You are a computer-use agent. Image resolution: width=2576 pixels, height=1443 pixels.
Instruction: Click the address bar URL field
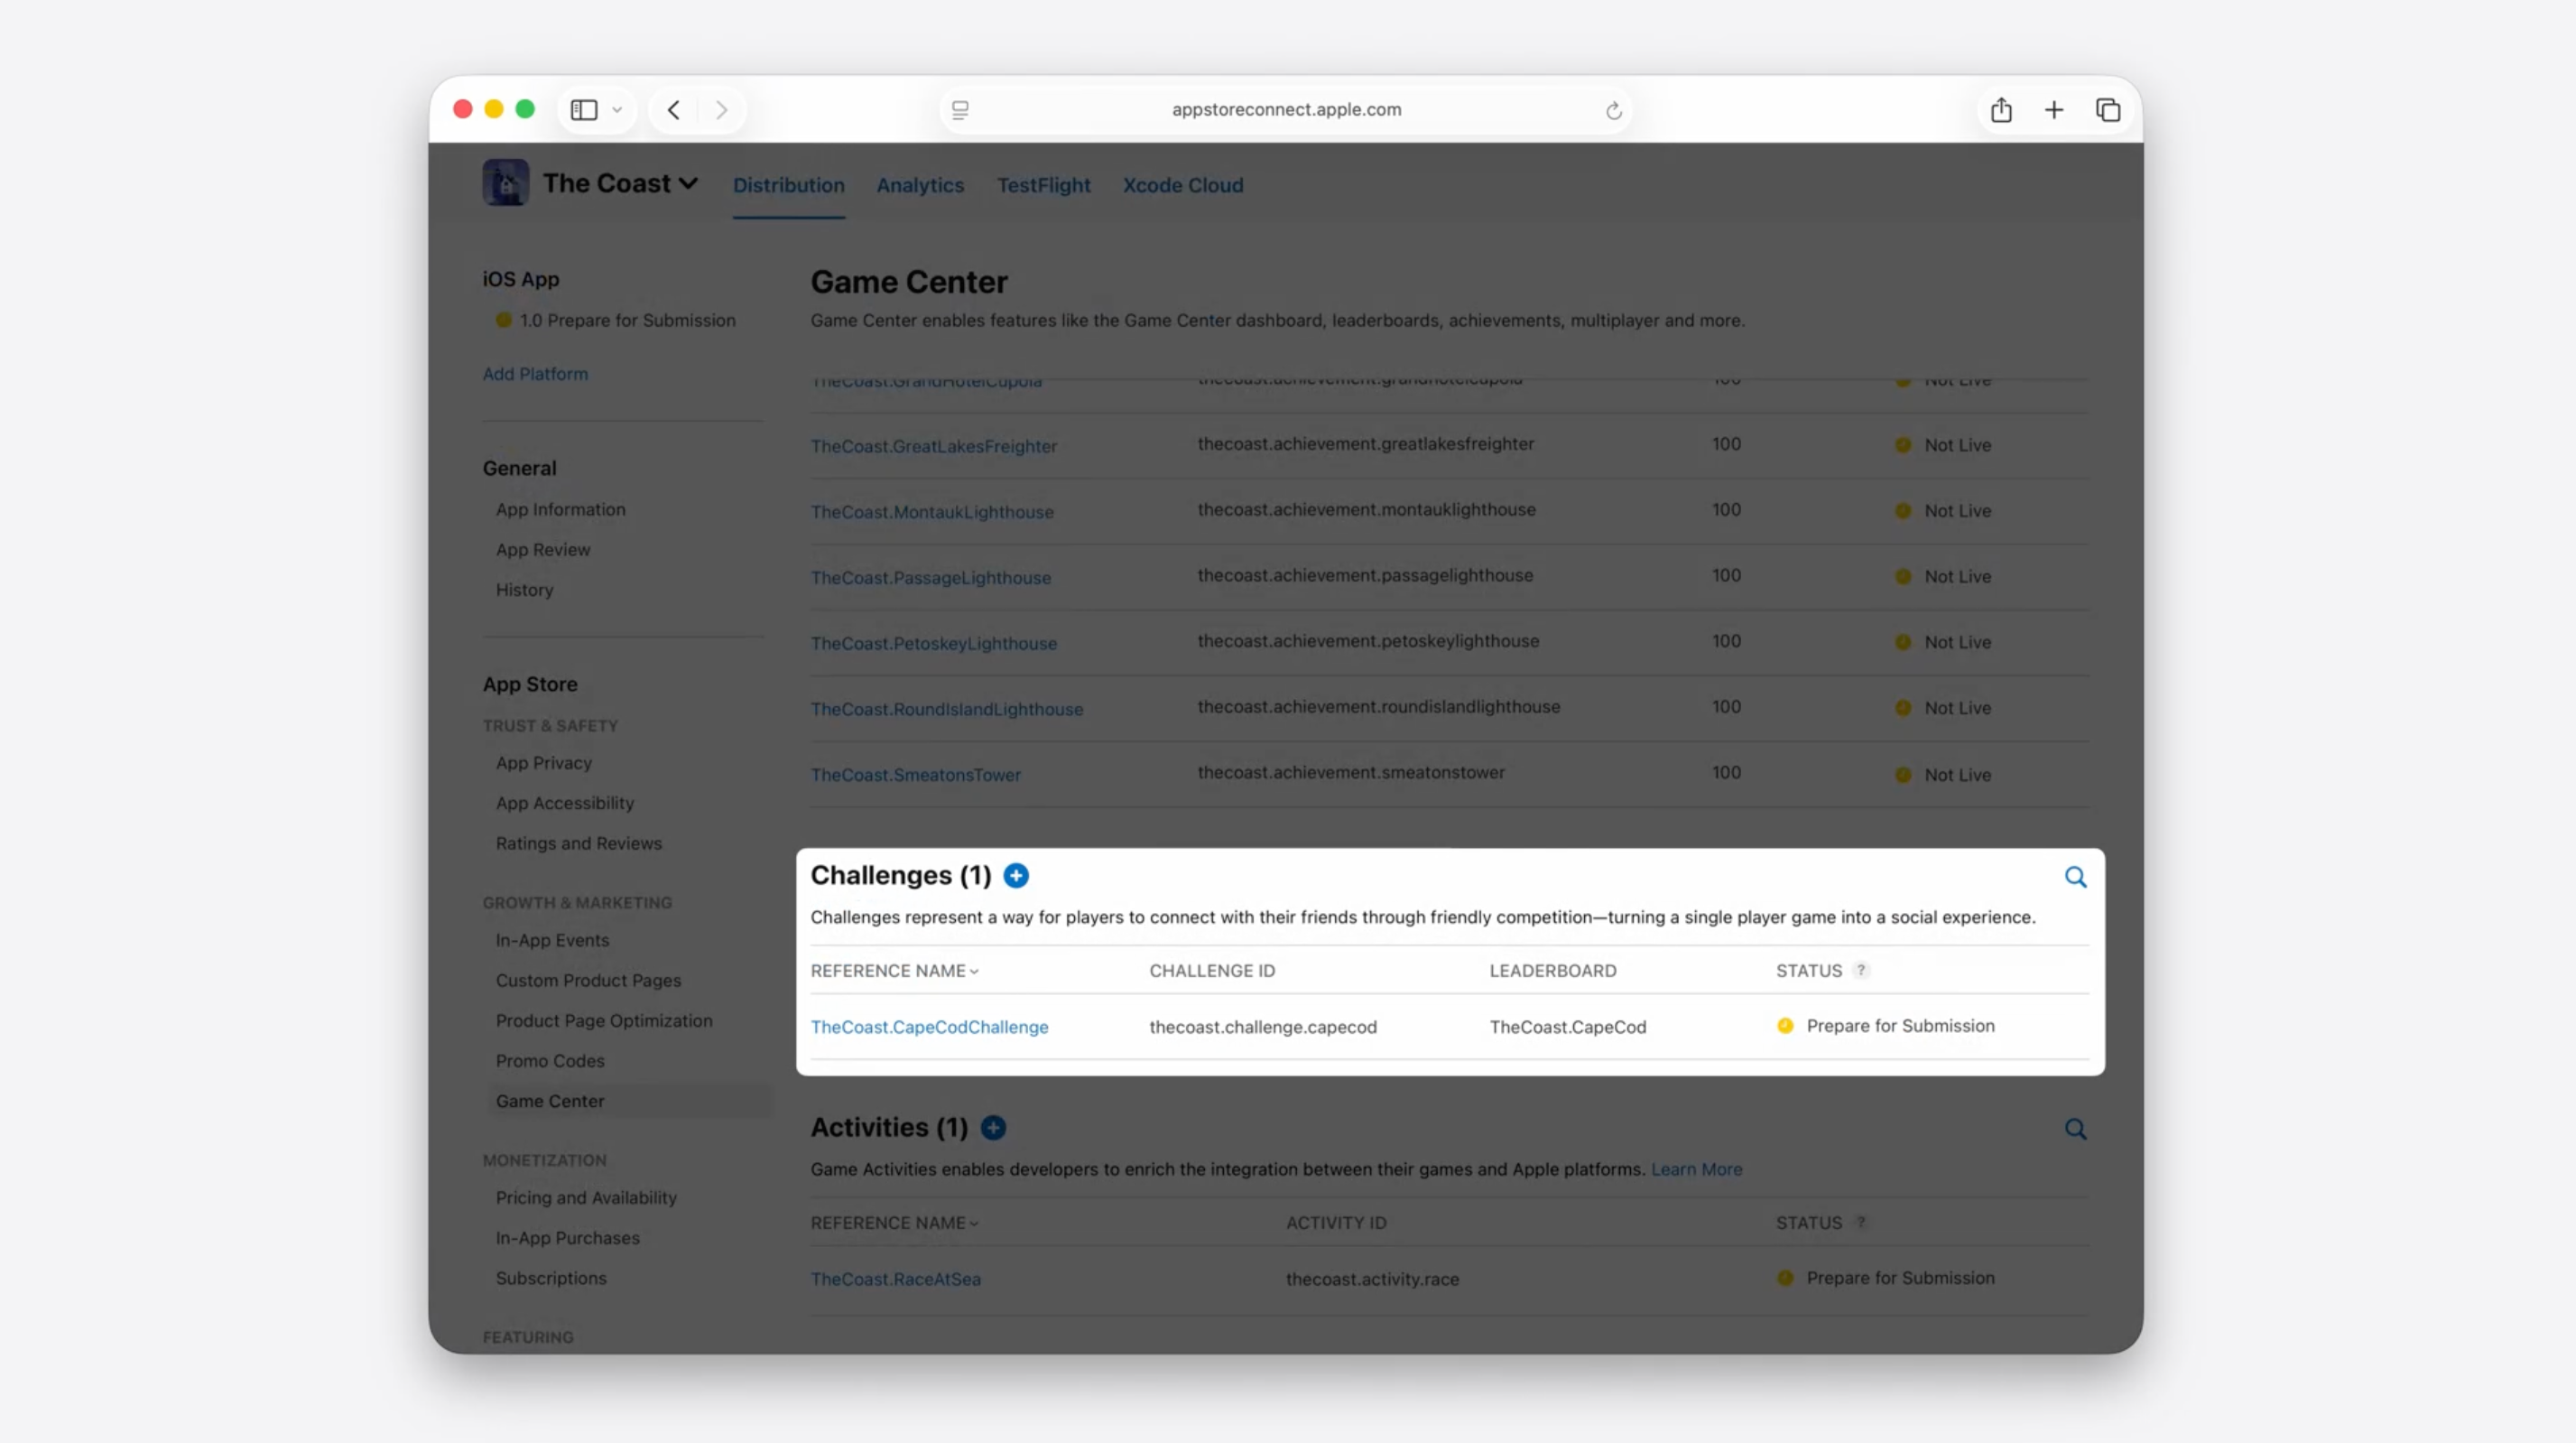coord(1285,110)
